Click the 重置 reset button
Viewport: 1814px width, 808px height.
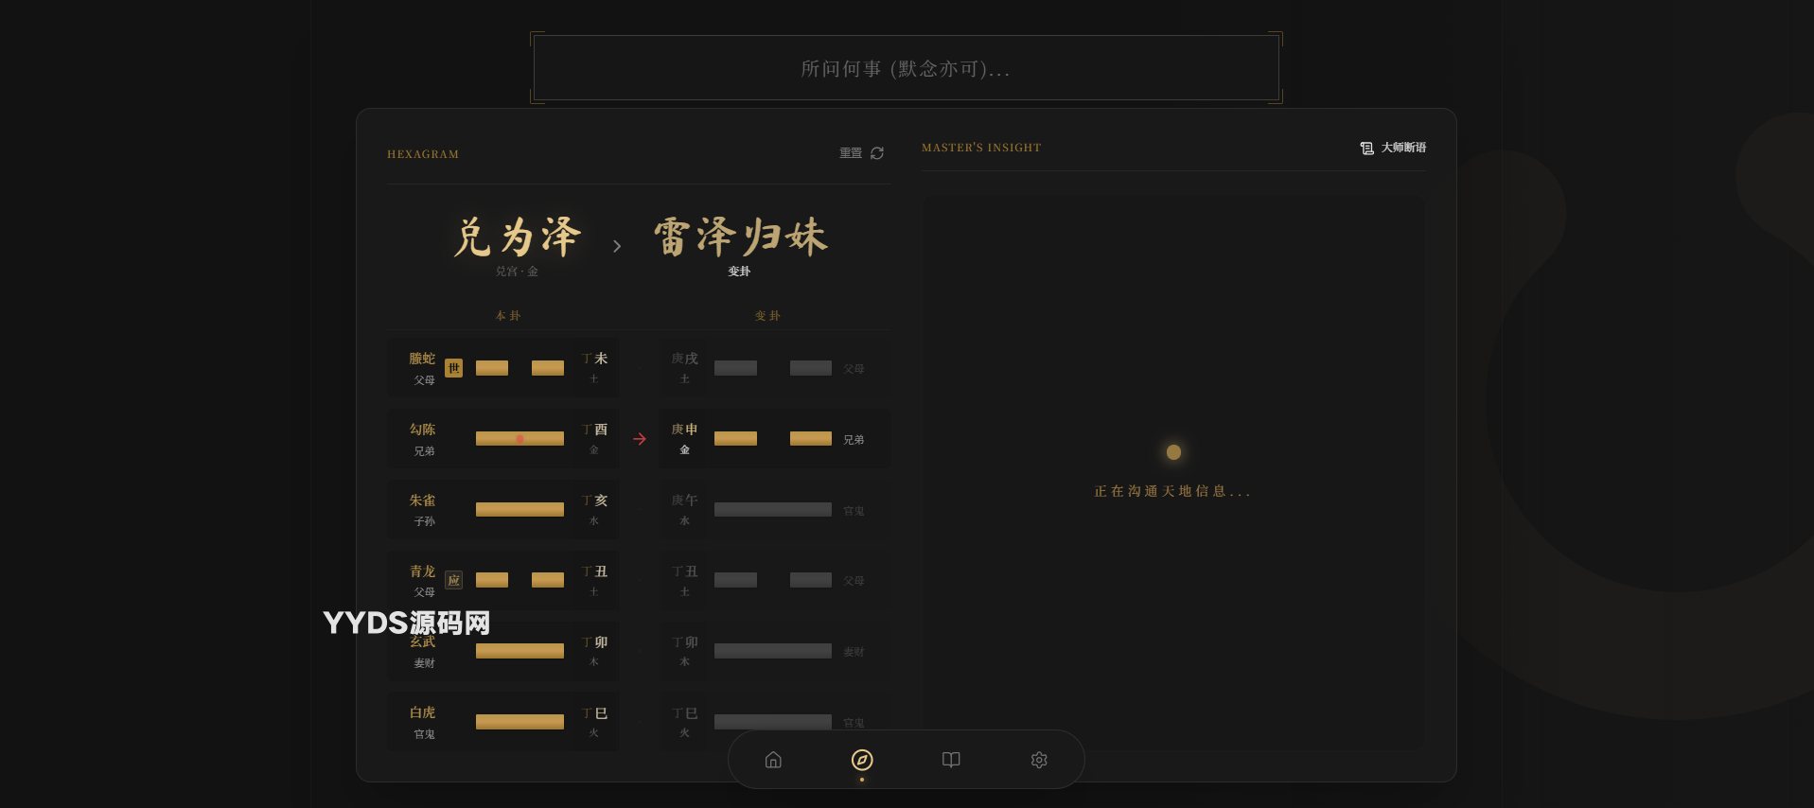[852, 153]
